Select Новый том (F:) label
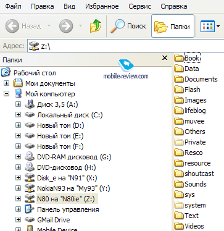Image resolution: width=224 pixels, height=231 pixels. [x=60, y=146]
